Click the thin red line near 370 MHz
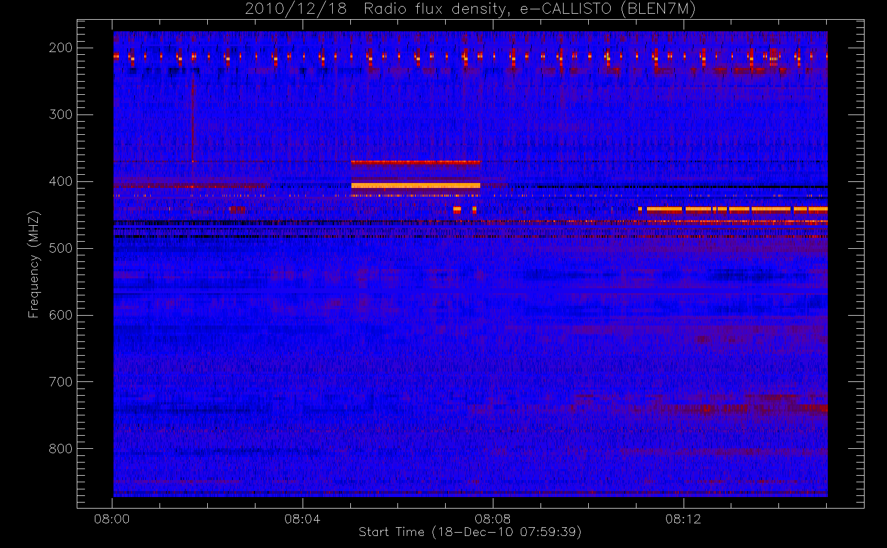The image size is (887, 548). tap(416, 162)
